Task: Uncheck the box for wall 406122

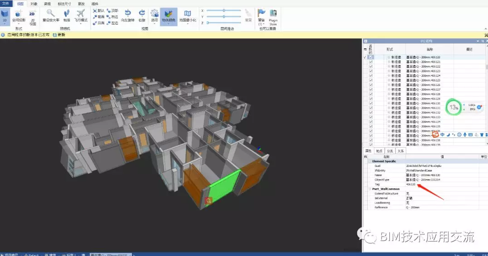Action: tap(371, 66)
